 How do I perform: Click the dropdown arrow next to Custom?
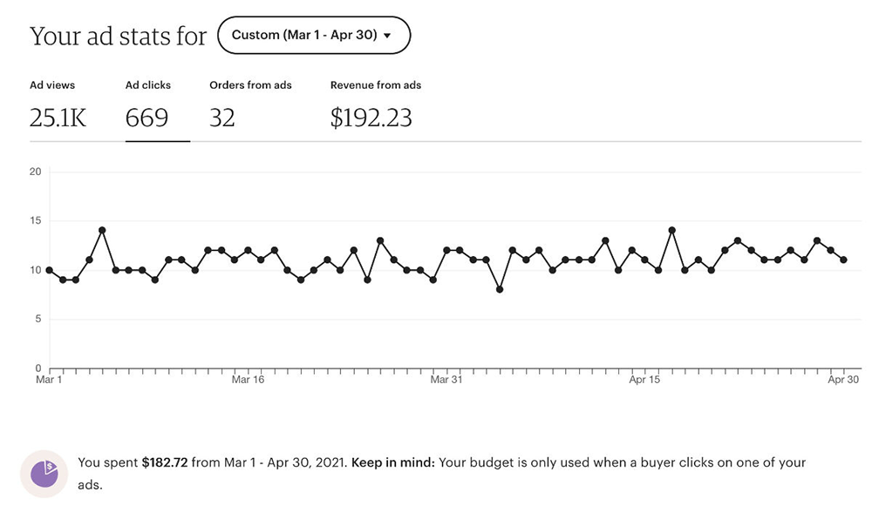pos(387,37)
